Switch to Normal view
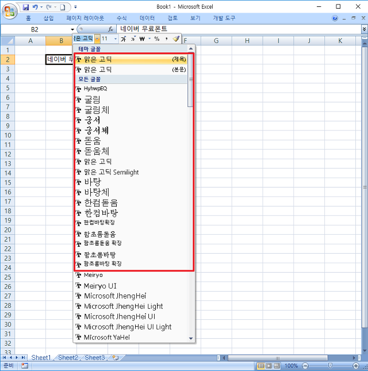 point(261,366)
